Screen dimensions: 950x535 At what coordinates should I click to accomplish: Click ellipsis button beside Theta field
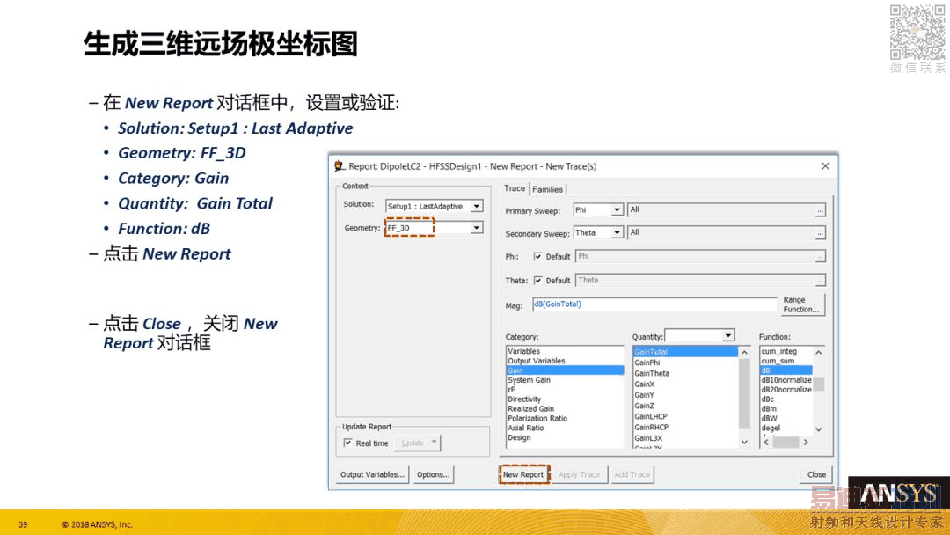pos(821,281)
